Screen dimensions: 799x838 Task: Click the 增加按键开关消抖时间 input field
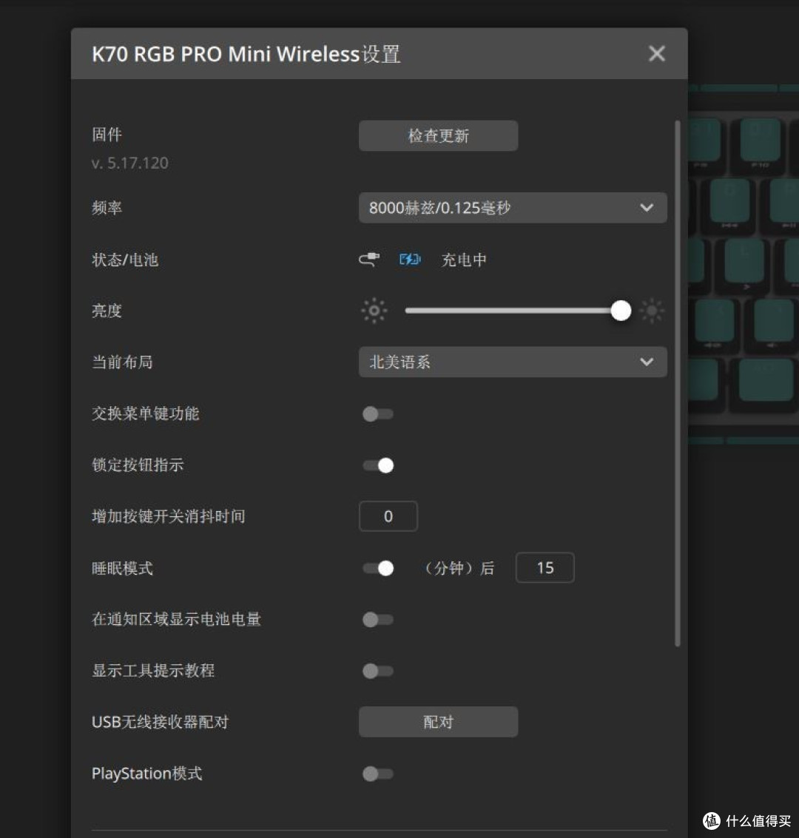pos(388,516)
